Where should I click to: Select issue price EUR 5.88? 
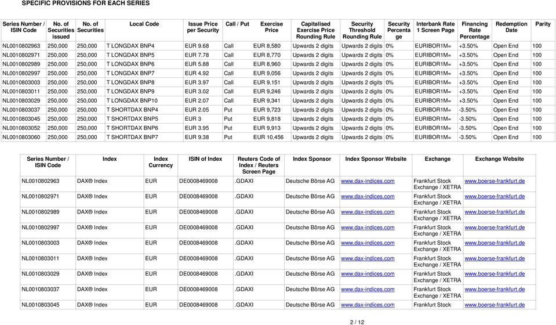[x=197, y=64]
